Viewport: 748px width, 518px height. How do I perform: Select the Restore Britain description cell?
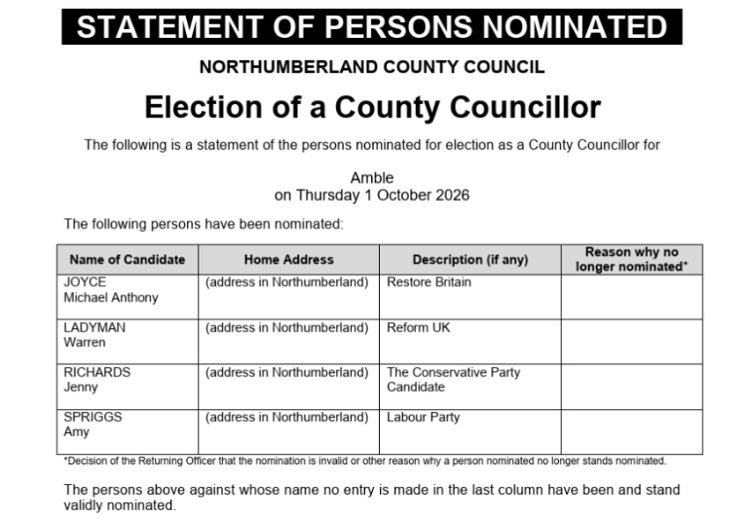pyautogui.click(x=469, y=297)
